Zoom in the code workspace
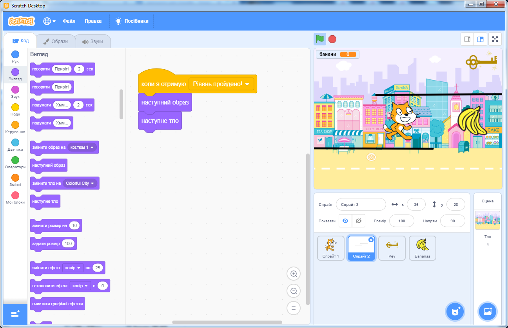Screen dimensions: 508x328 293,273
